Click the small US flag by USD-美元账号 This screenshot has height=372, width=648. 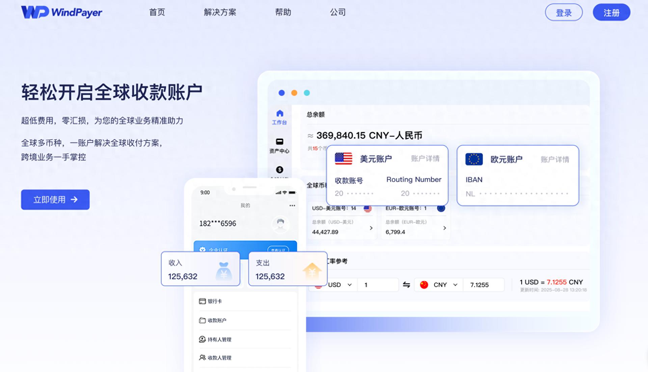pyautogui.click(x=368, y=209)
